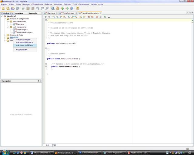Click the Cut scissors icon in toolbar
This screenshot has width=194, height=155.
23,8
